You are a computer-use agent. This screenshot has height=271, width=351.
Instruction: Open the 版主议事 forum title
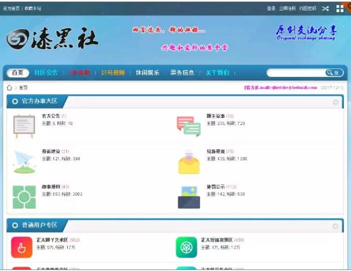[x=216, y=116]
